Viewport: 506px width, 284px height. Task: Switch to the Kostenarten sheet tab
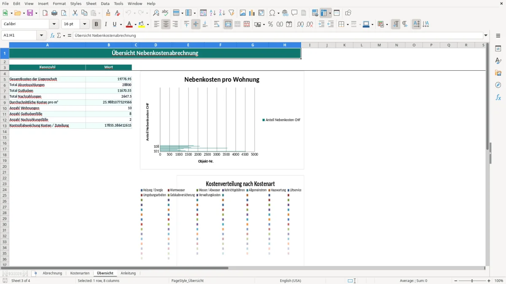(x=80, y=273)
